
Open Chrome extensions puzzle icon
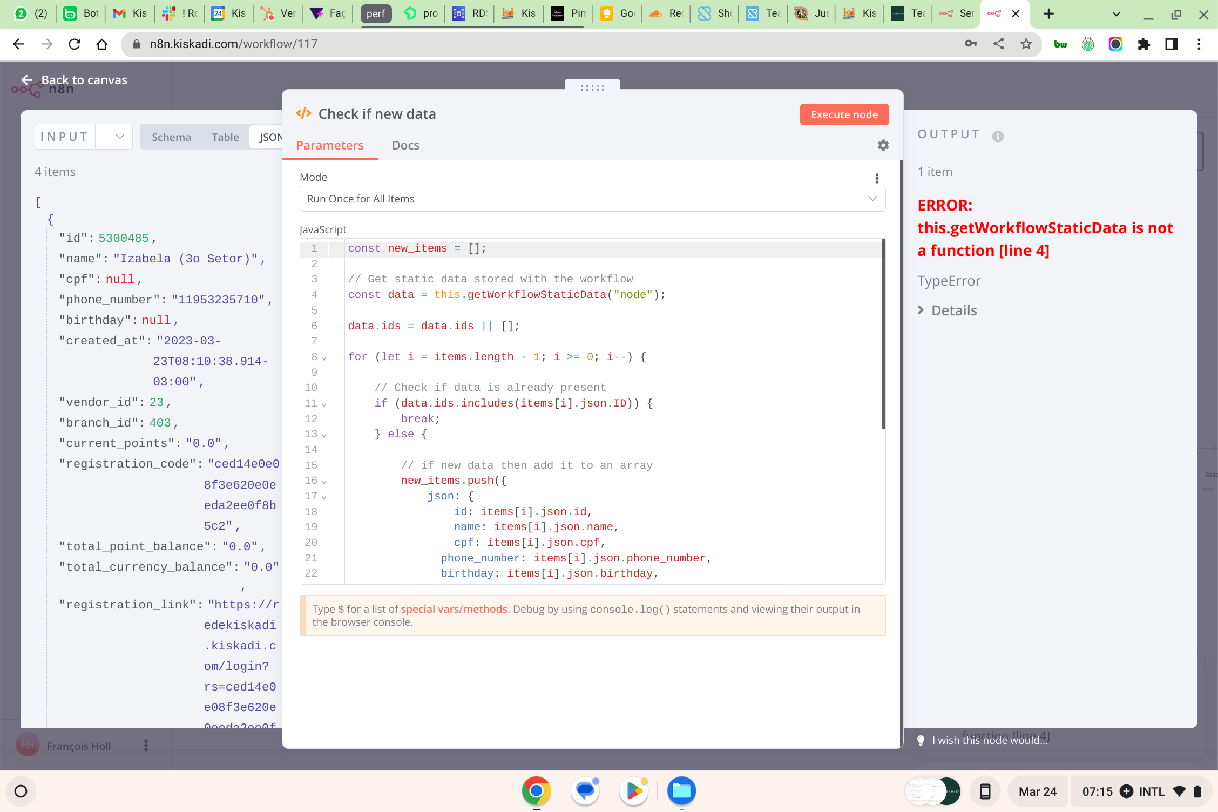click(1143, 44)
